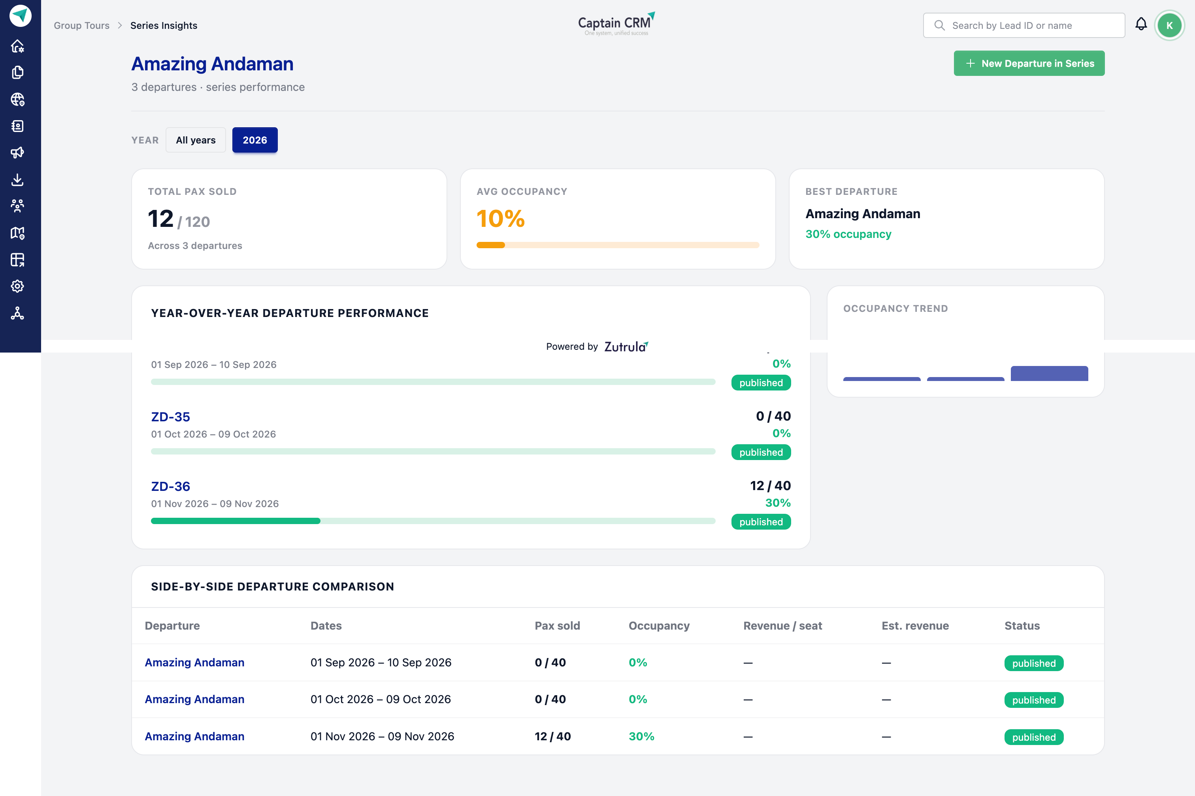1195x796 pixels.
Task: Click the Pax sold column header
Action: (x=557, y=626)
